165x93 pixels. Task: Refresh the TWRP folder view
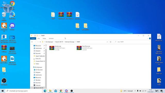pyautogui.click(x=111, y=42)
